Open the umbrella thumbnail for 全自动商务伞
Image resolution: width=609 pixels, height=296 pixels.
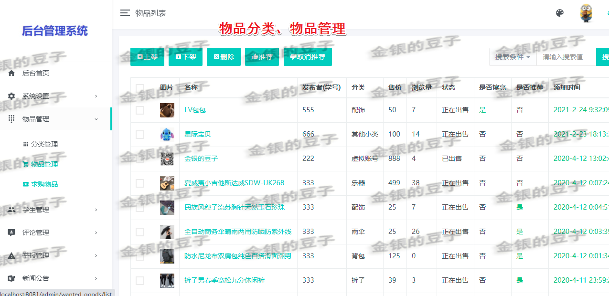(x=167, y=232)
